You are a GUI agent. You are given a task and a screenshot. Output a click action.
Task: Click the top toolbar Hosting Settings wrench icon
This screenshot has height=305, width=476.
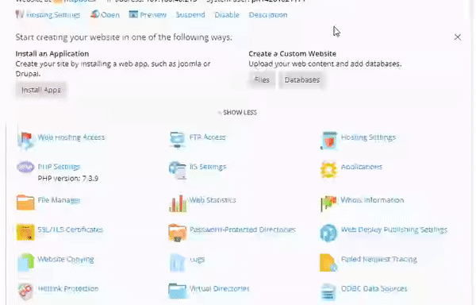[x=20, y=14]
